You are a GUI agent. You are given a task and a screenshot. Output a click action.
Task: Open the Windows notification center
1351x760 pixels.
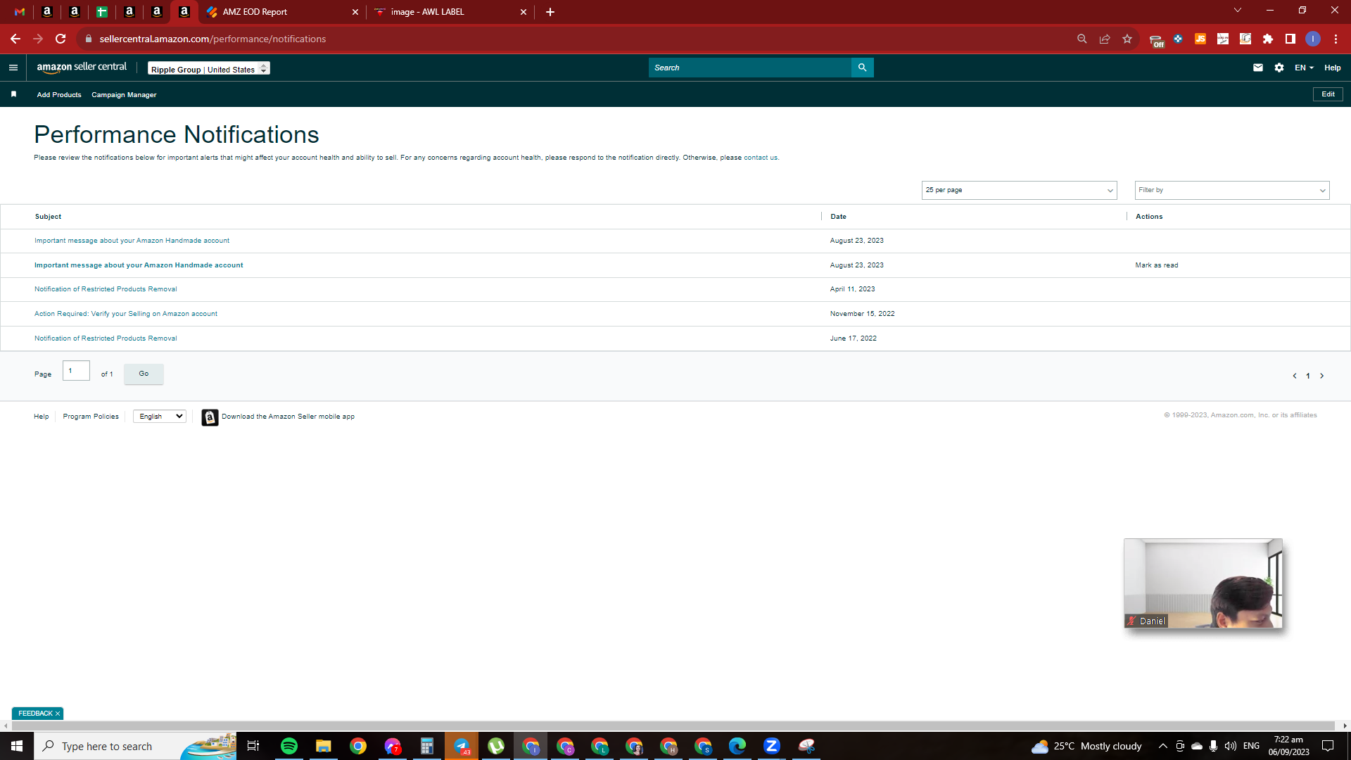coord(1328,746)
